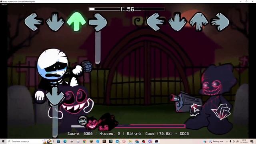Click the grey sustain trail under the right arrow
This screenshot has height=144, width=256.
point(98,47)
